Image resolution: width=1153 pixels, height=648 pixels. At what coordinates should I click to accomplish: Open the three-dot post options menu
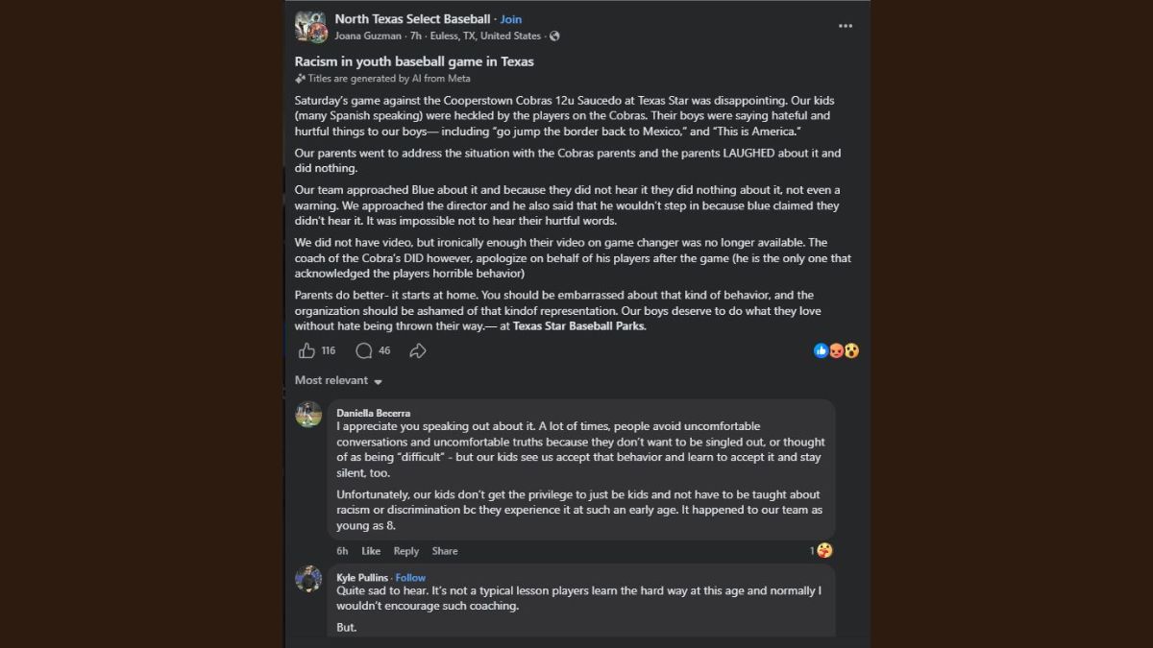click(845, 26)
